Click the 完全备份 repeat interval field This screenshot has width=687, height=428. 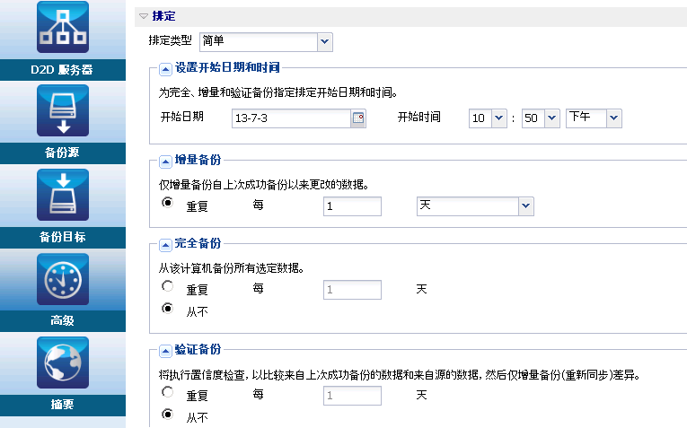352,290
